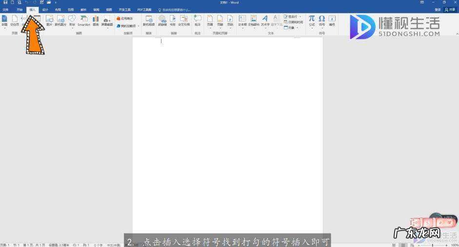Insert a text box (文本框)

[x=242, y=21]
